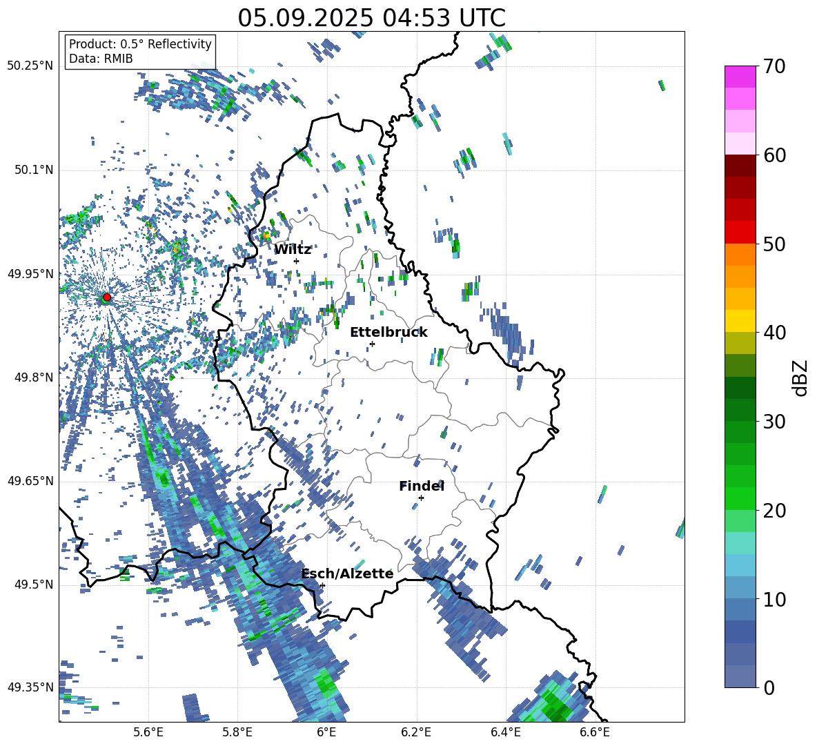817x746 pixels.
Task: Click the 5.8°E longitude label
Action: 238,733
